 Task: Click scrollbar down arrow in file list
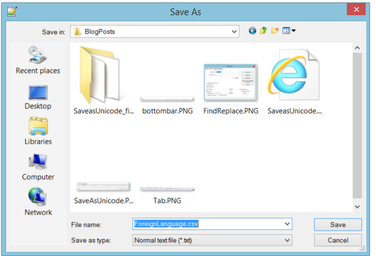tap(357, 207)
